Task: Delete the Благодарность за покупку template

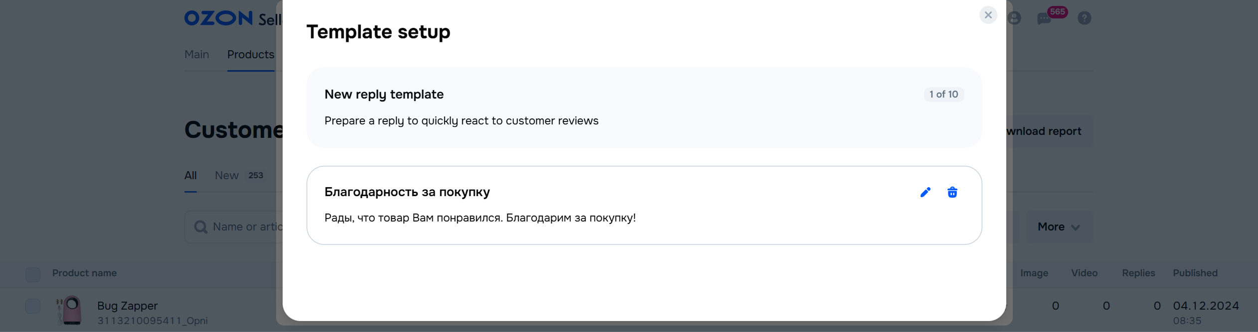Action: [x=952, y=192]
